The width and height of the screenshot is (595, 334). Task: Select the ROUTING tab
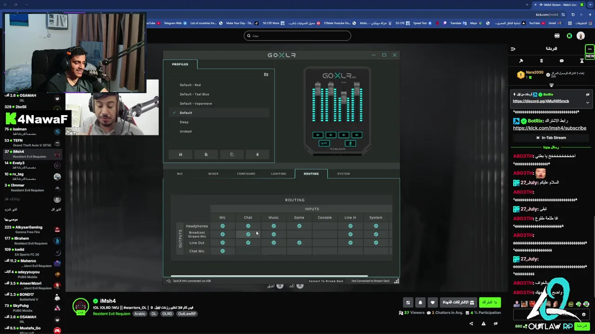coord(311,173)
